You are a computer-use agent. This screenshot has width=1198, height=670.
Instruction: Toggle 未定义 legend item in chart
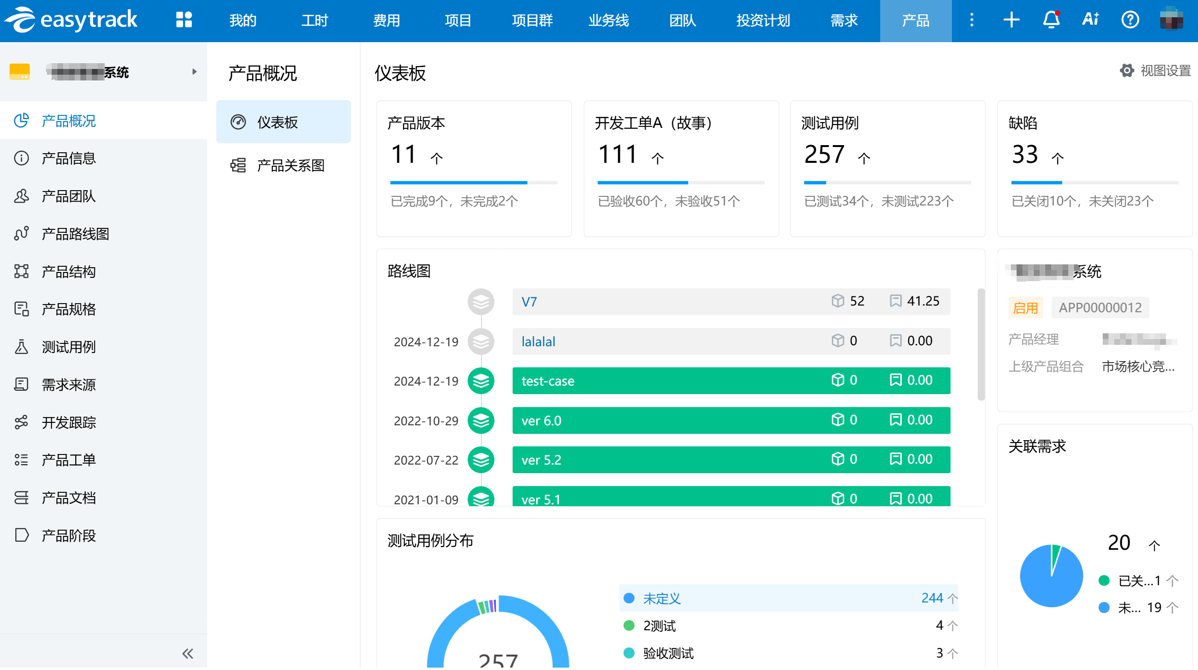click(661, 599)
